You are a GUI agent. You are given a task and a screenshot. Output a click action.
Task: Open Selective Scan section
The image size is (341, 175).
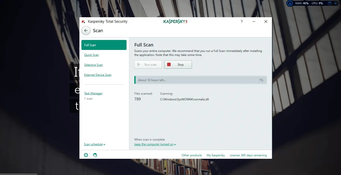[93, 65]
